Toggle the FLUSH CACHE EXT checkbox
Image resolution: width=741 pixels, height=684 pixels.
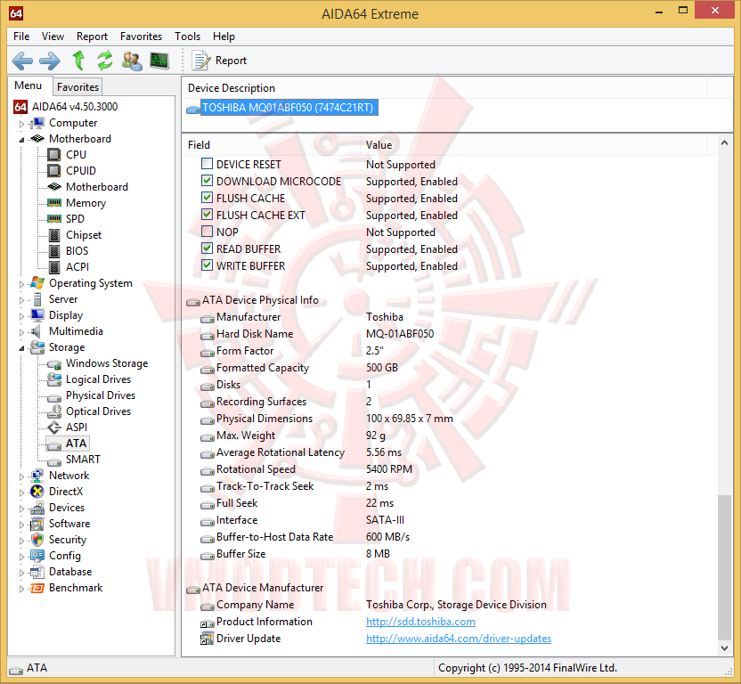207,215
